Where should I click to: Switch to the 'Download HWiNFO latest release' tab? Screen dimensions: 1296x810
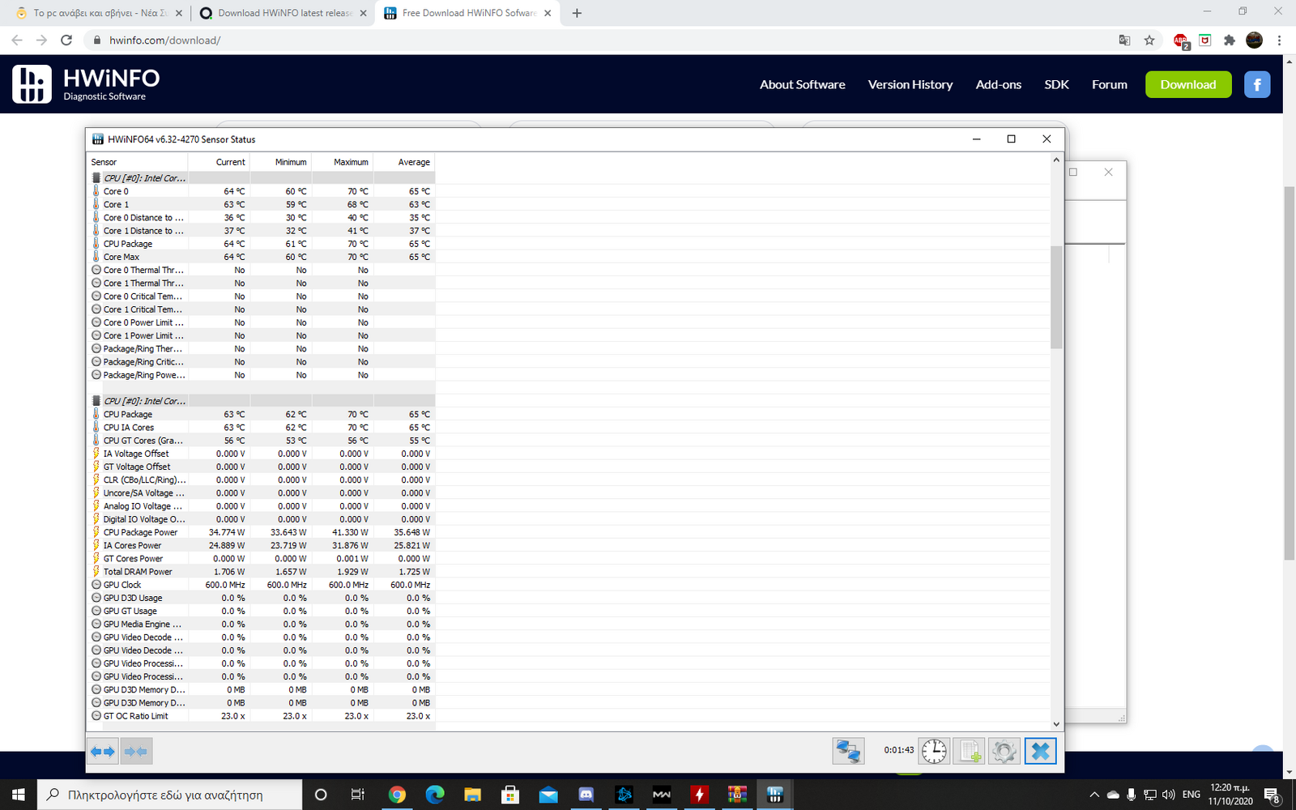click(x=283, y=13)
